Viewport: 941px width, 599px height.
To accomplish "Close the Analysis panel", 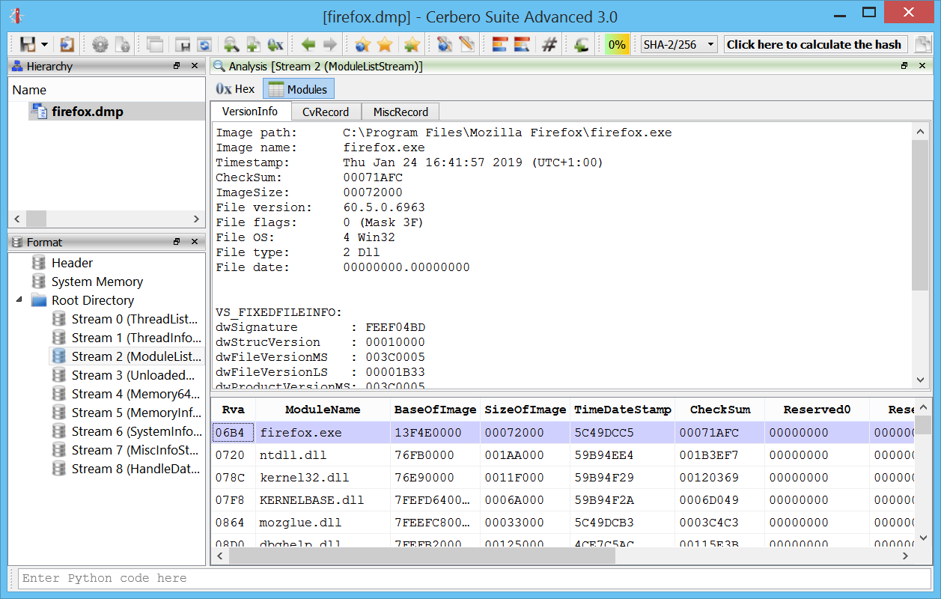I will click(x=922, y=66).
